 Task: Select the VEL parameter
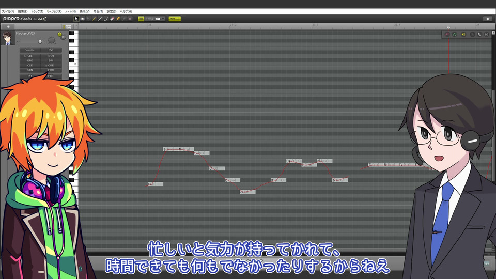point(30,56)
